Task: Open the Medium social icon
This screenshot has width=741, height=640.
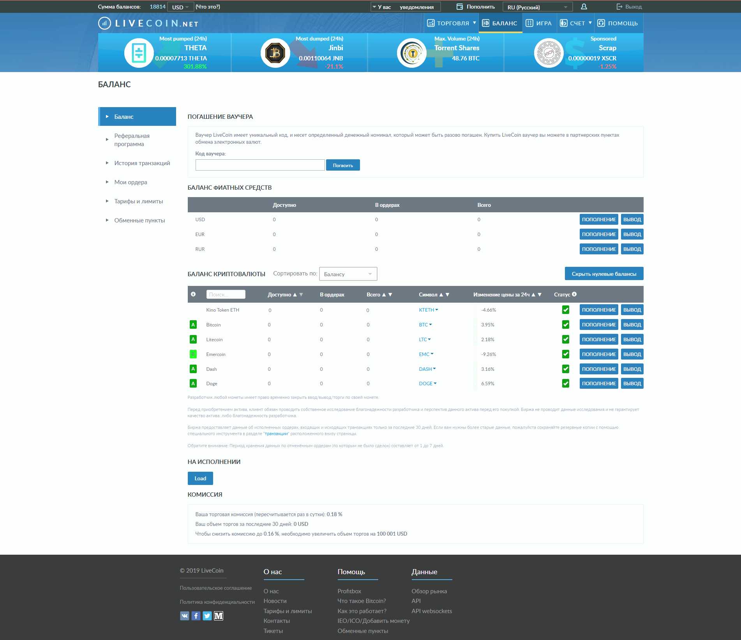Action: coord(219,615)
